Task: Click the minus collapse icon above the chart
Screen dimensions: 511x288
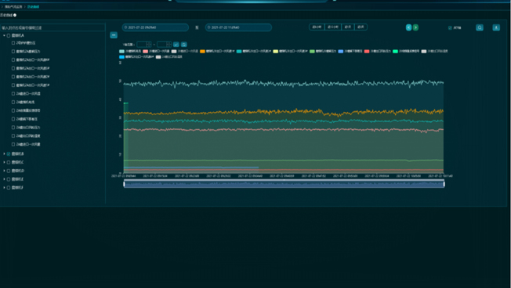Action: pyautogui.click(x=114, y=34)
